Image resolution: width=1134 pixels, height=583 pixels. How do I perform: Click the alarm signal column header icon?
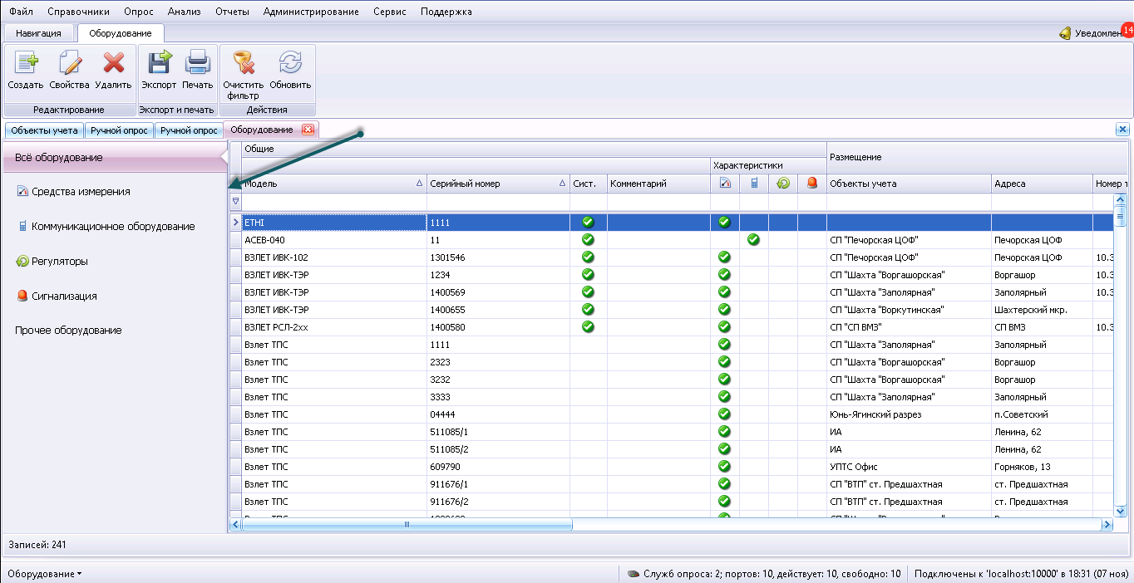811,184
